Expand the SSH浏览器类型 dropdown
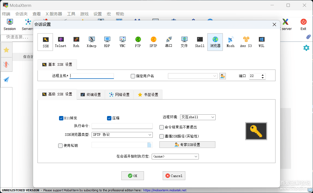This screenshot has width=313, height=193. coord(122,135)
